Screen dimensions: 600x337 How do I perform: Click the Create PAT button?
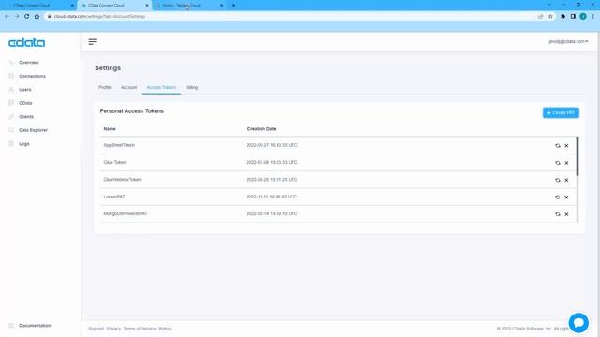coord(561,112)
